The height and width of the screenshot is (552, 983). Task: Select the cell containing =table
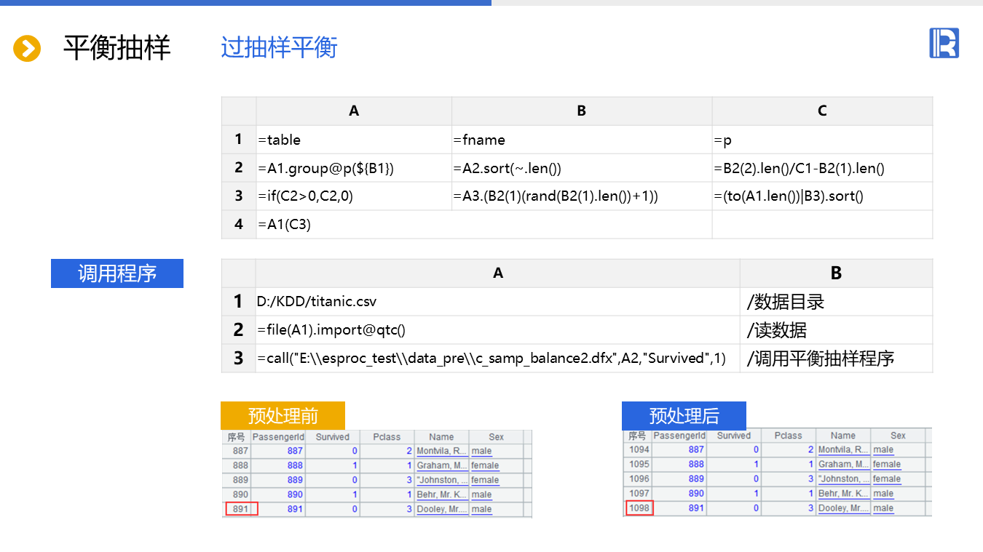[354, 140]
